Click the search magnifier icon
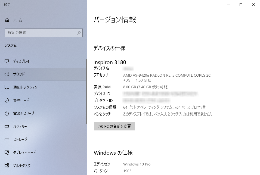The height and width of the screenshot is (175, 260). tap(79, 33)
